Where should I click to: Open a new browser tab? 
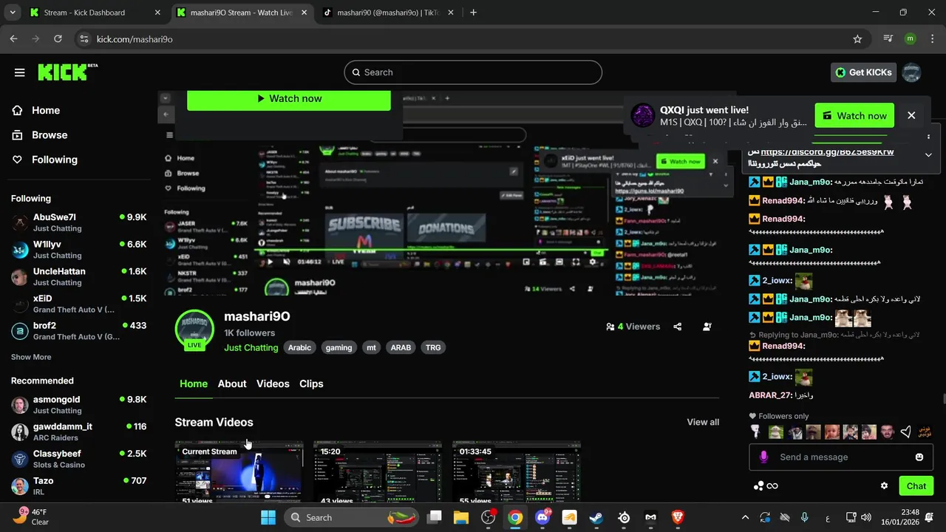(473, 13)
